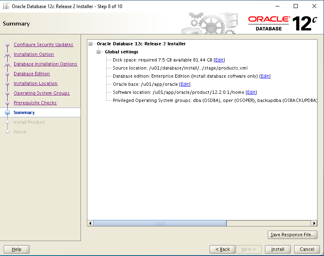Screen dimensions: 324x256
Task: Open the Installation Option step
Action: coord(34,54)
